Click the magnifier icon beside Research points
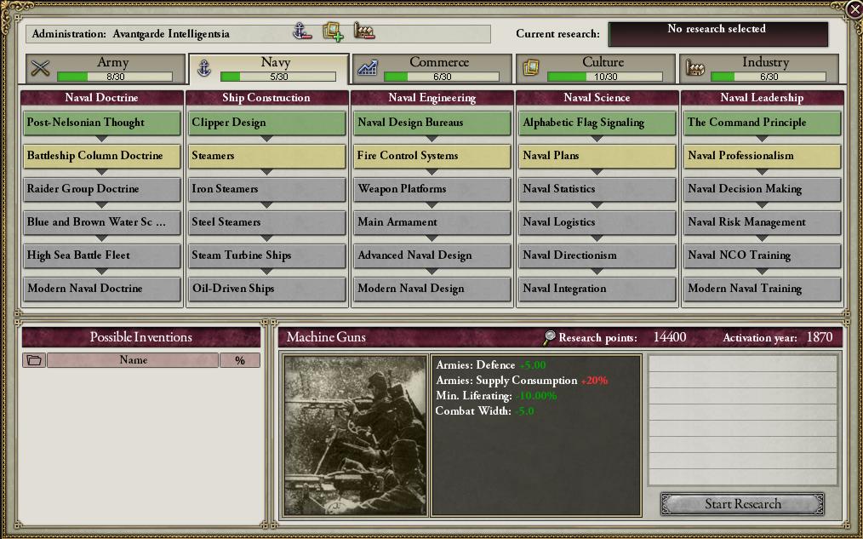The width and height of the screenshot is (863, 539). [x=549, y=337]
